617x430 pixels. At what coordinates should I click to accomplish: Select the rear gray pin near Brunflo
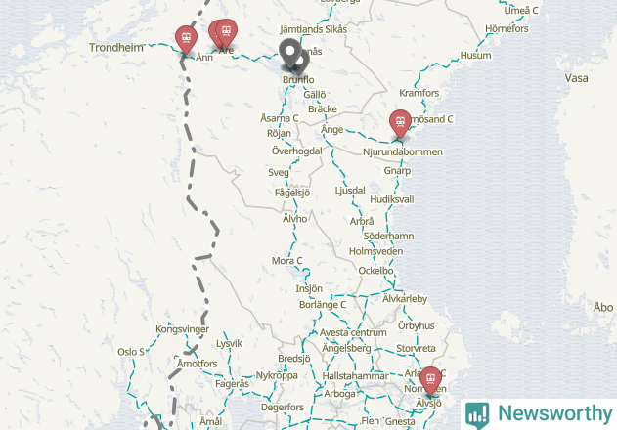click(302, 63)
